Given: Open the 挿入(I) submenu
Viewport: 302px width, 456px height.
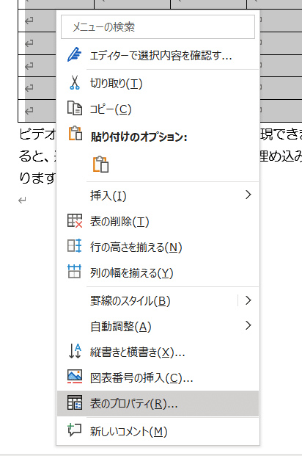Looking at the screenshot, I should 158,195.
